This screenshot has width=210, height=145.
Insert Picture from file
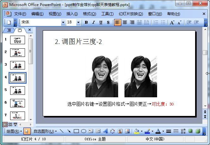(x=127, y=131)
